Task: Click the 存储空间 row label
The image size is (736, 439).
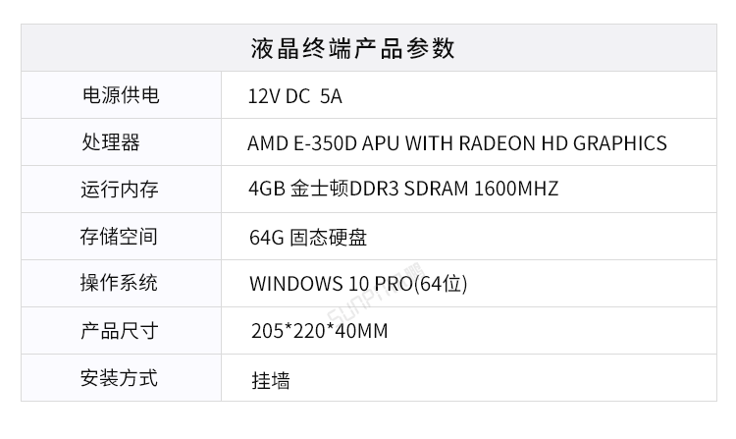Action: (119, 237)
